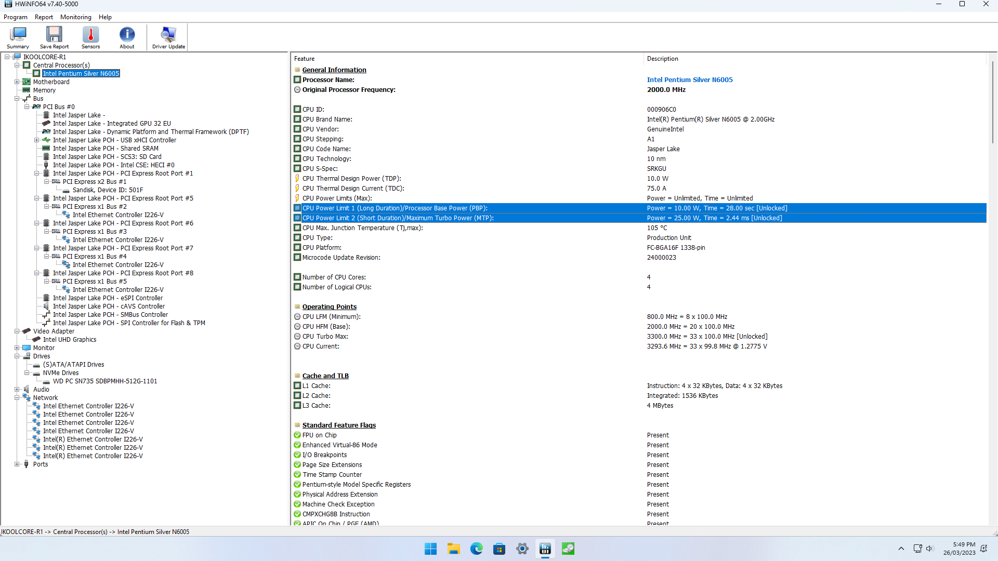Image resolution: width=998 pixels, height=561 pixels.
Task: Click the Monitor icon in tree
Action: click(27, 348)
